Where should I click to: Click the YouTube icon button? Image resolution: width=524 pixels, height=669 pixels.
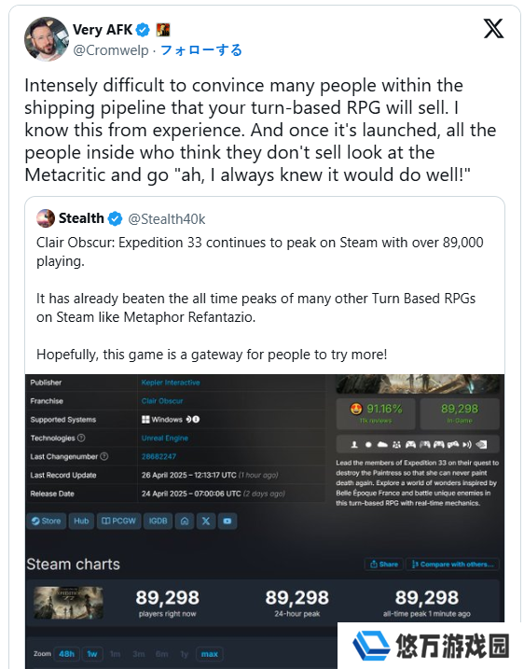(x=228, y=521)
